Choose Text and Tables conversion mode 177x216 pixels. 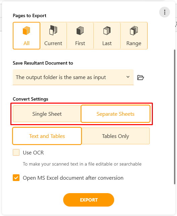pyautogui.click(x=47, y=136)
